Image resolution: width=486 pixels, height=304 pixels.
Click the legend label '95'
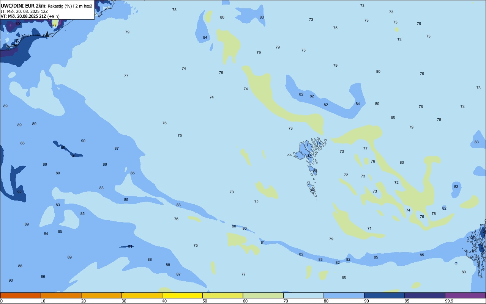[x=407, y=301]
